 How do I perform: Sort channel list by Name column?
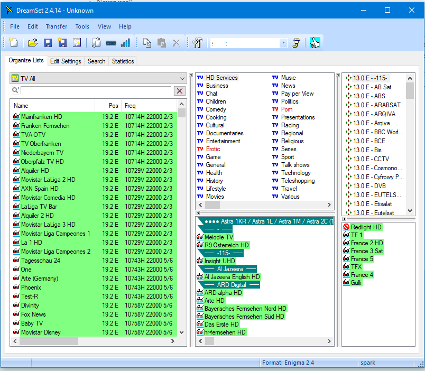[x=52, y=106]
